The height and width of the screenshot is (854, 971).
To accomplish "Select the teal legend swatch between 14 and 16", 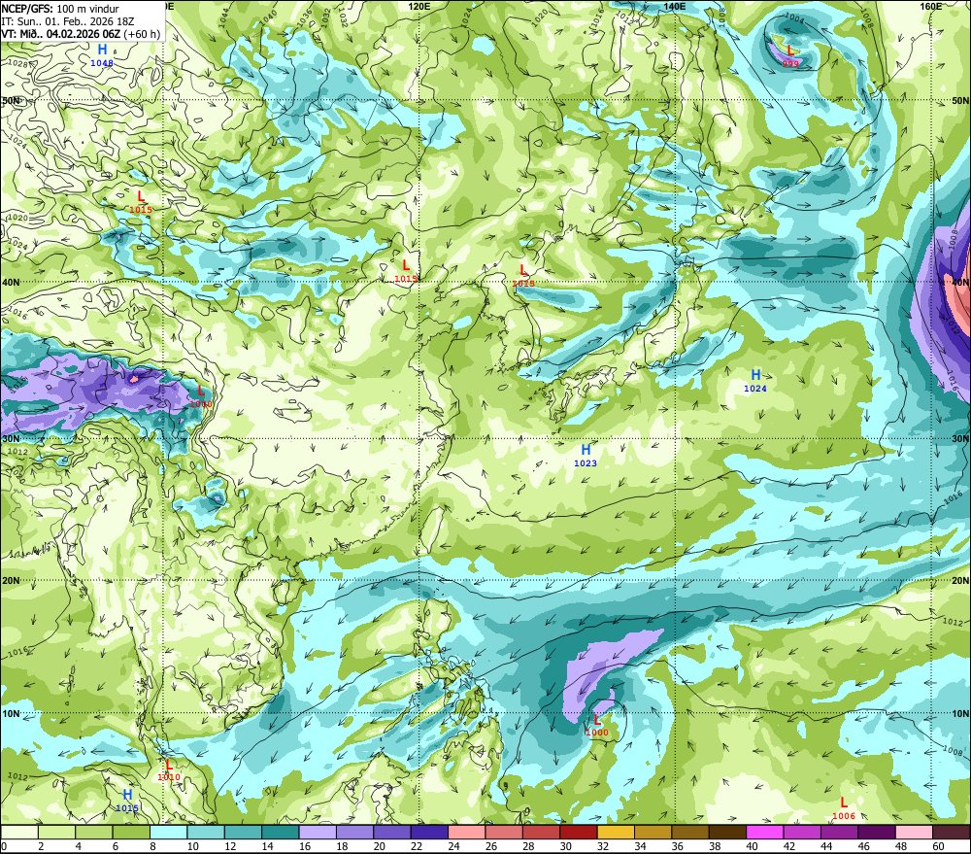I will pyautogui.click(x=281, y=832).
